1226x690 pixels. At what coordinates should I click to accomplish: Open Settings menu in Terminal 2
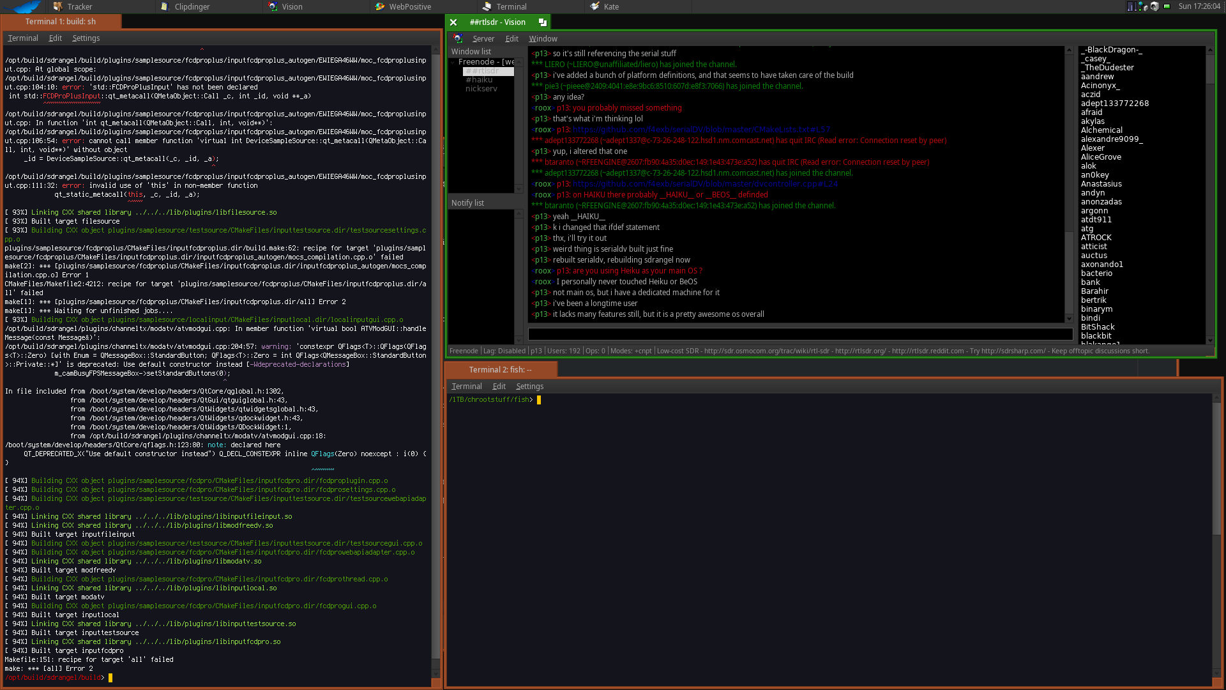529,387
